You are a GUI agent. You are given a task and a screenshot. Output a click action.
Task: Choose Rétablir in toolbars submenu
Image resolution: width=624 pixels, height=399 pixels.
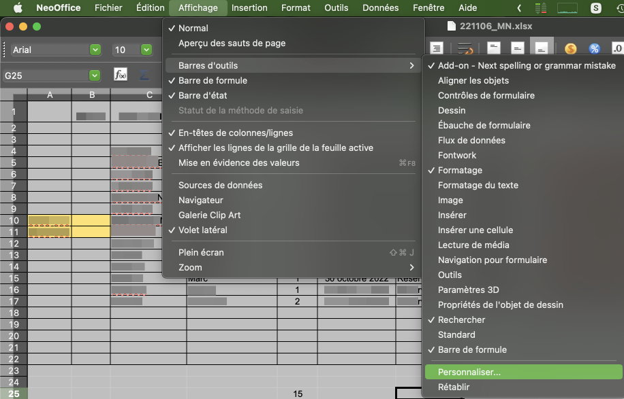click(x=454, y=387)
